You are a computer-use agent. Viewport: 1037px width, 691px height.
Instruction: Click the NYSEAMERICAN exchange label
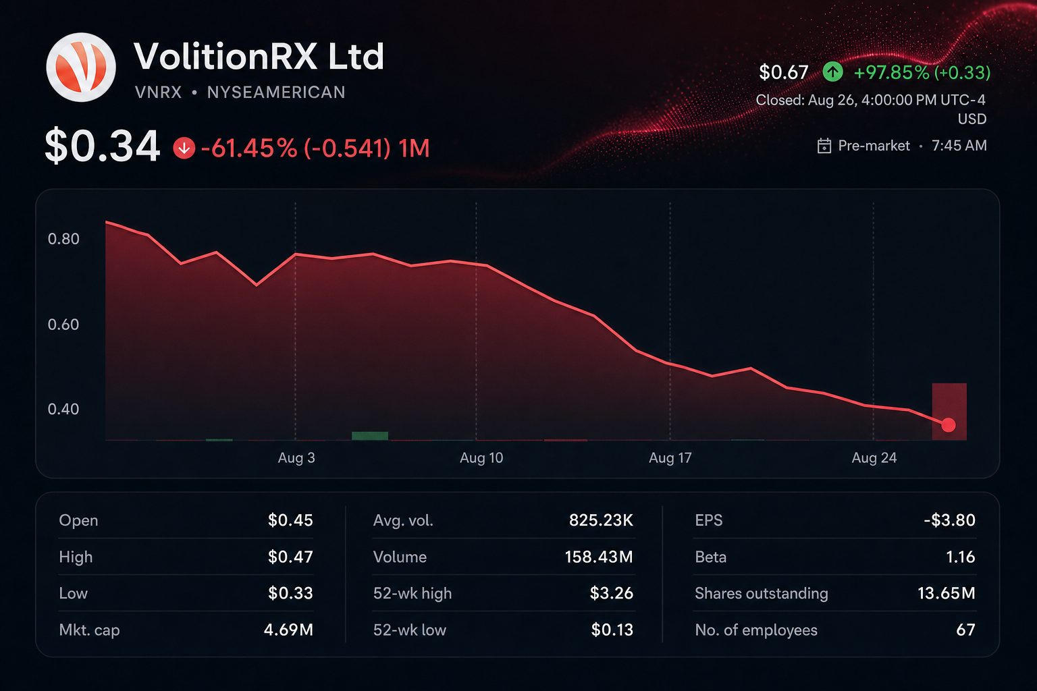pyautogui.click(x=276, y=92)
